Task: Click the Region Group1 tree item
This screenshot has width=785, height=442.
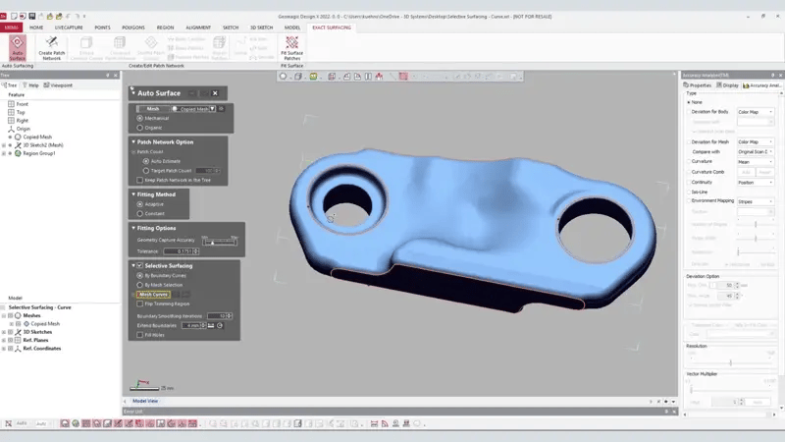Action: click(40, 153)
